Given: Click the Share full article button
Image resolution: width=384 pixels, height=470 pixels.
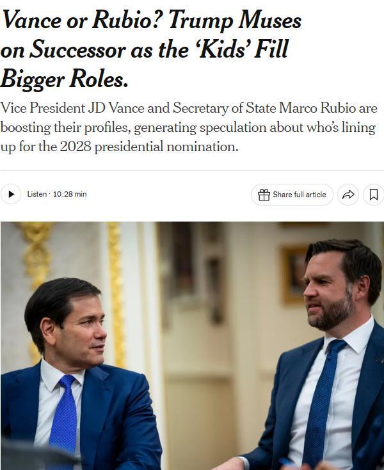Looking at the screenshot, I should click(292, 195).
